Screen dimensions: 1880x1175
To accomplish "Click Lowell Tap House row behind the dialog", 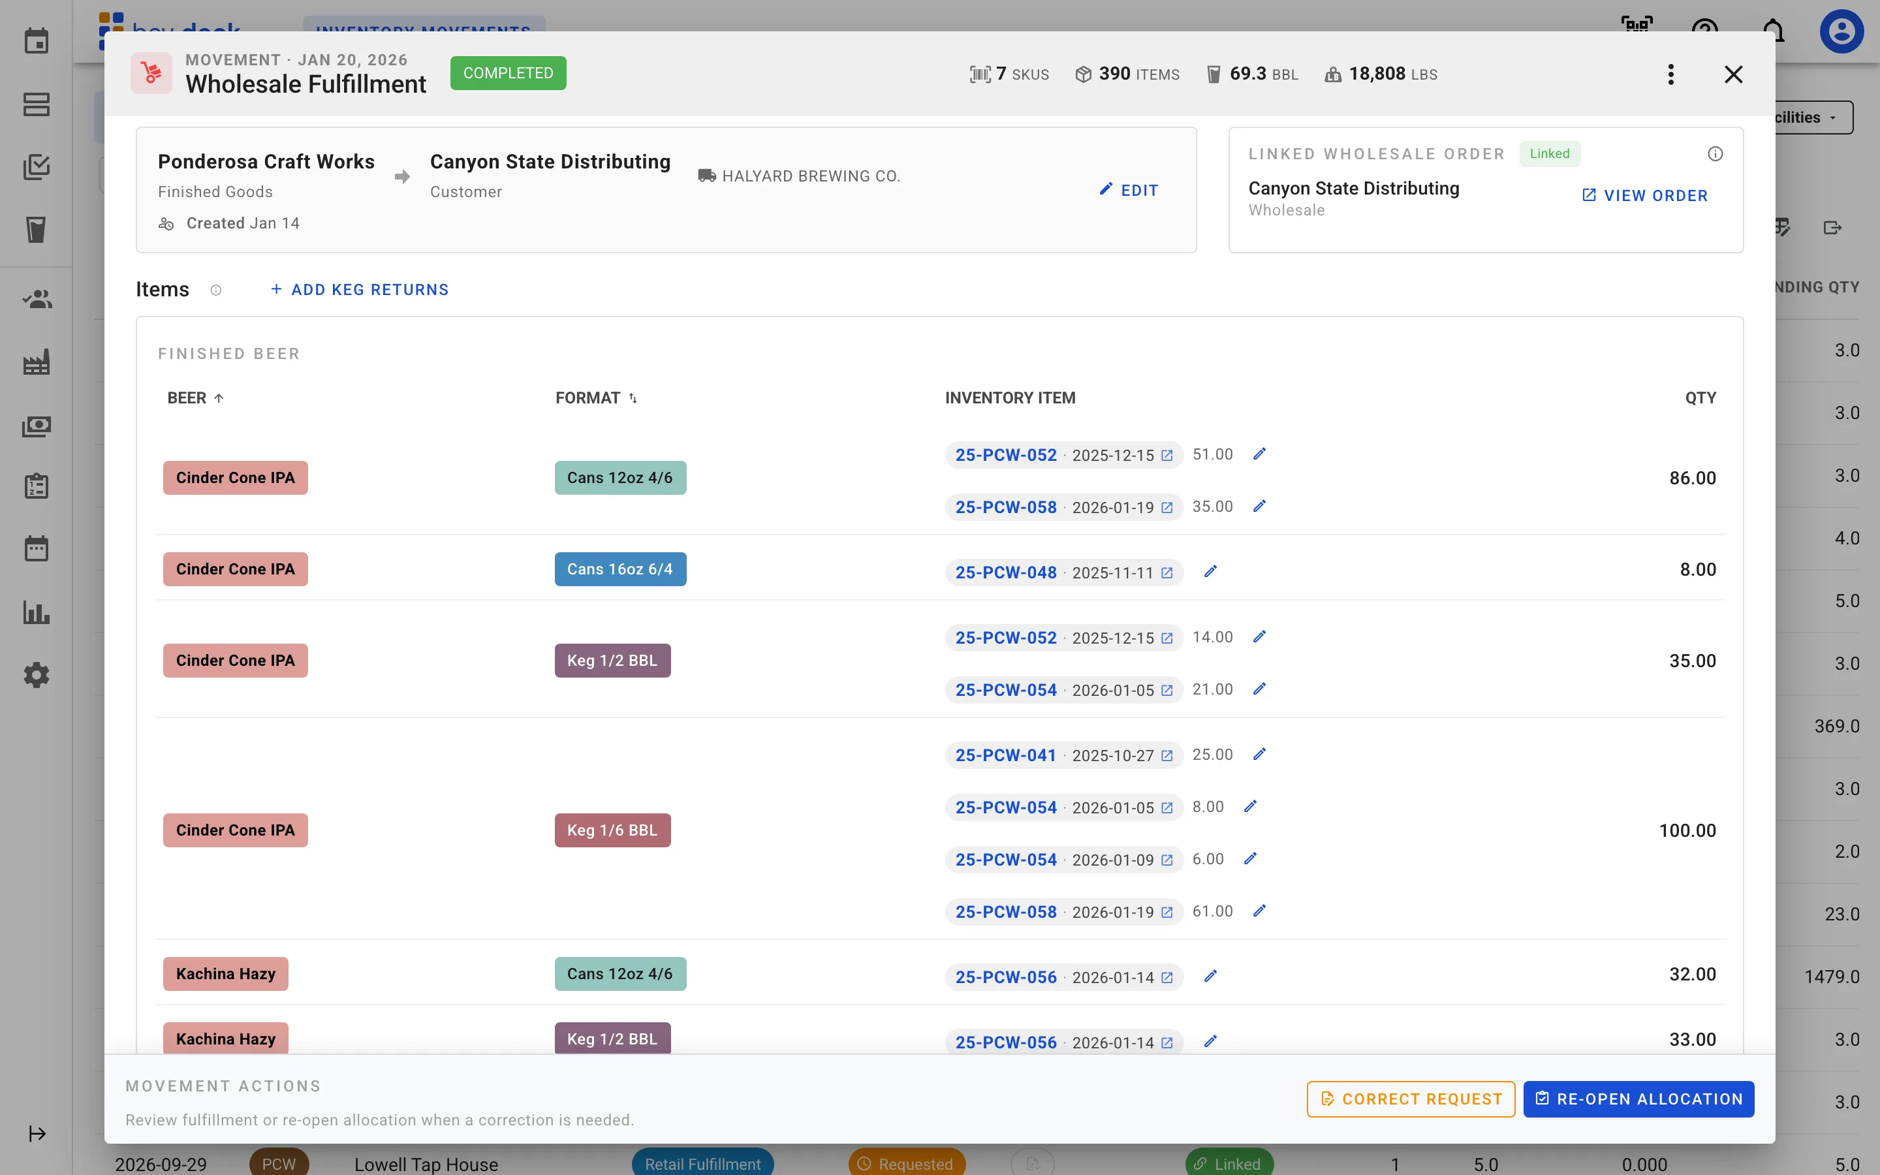I will 426,1164.
